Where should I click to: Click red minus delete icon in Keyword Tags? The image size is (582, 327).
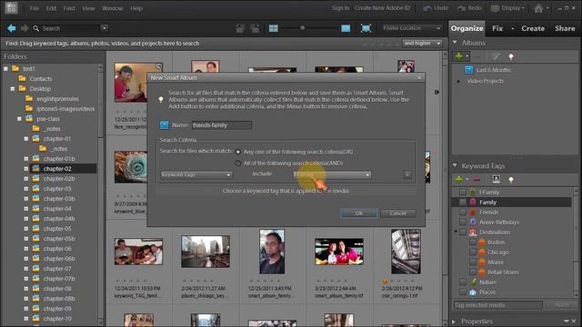click(477, 180)
